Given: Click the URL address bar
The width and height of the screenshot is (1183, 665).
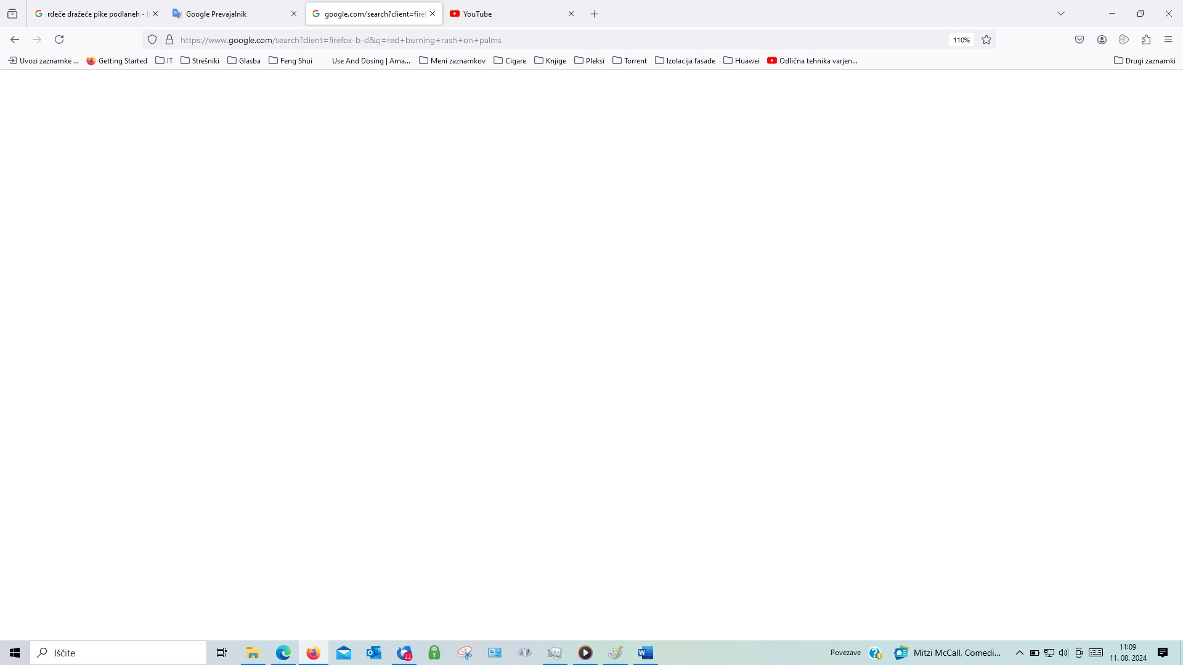Looking at the screenshot, I should [555, 40].
